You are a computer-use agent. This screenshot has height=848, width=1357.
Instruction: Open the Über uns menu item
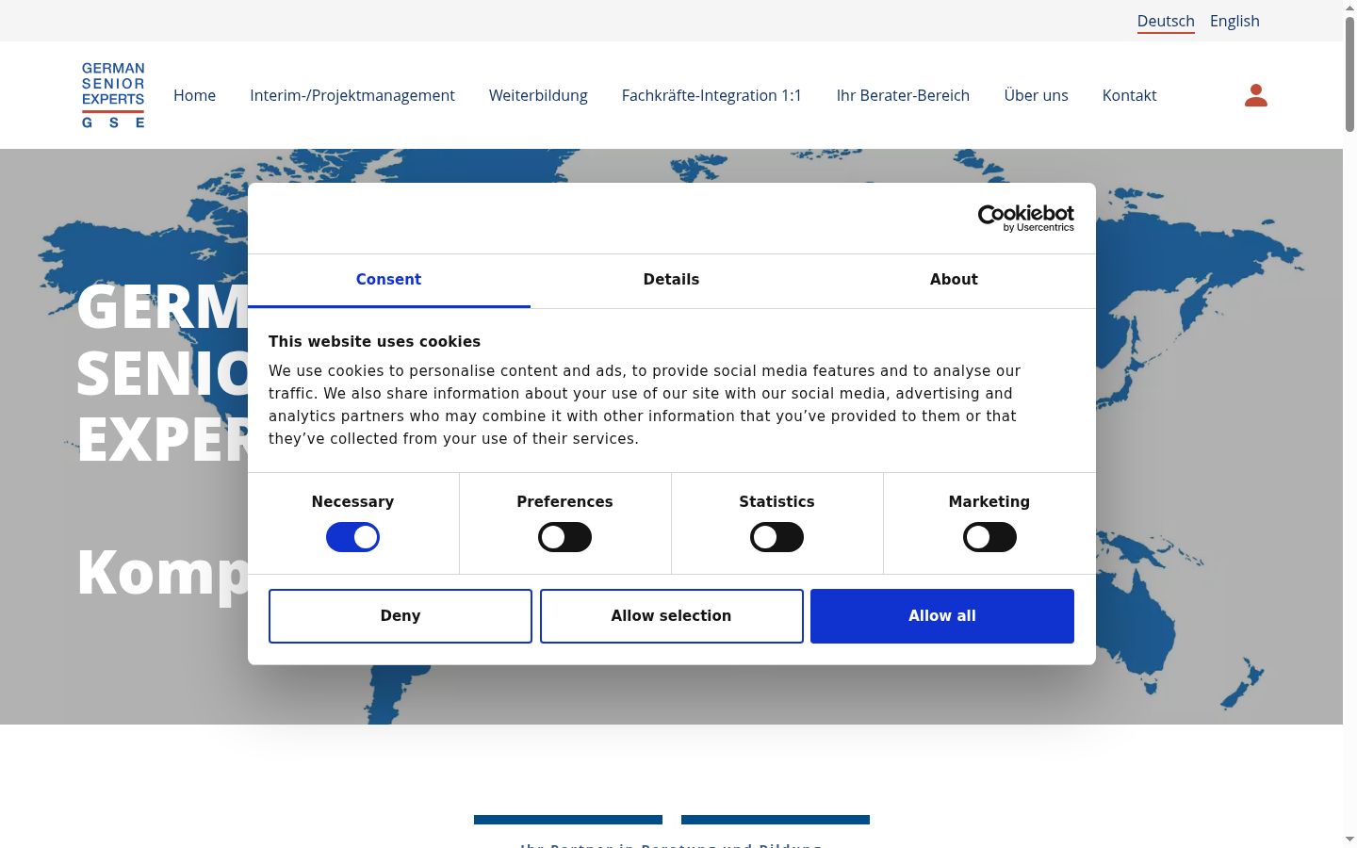pyautogui.click(x=1036, y=95)
